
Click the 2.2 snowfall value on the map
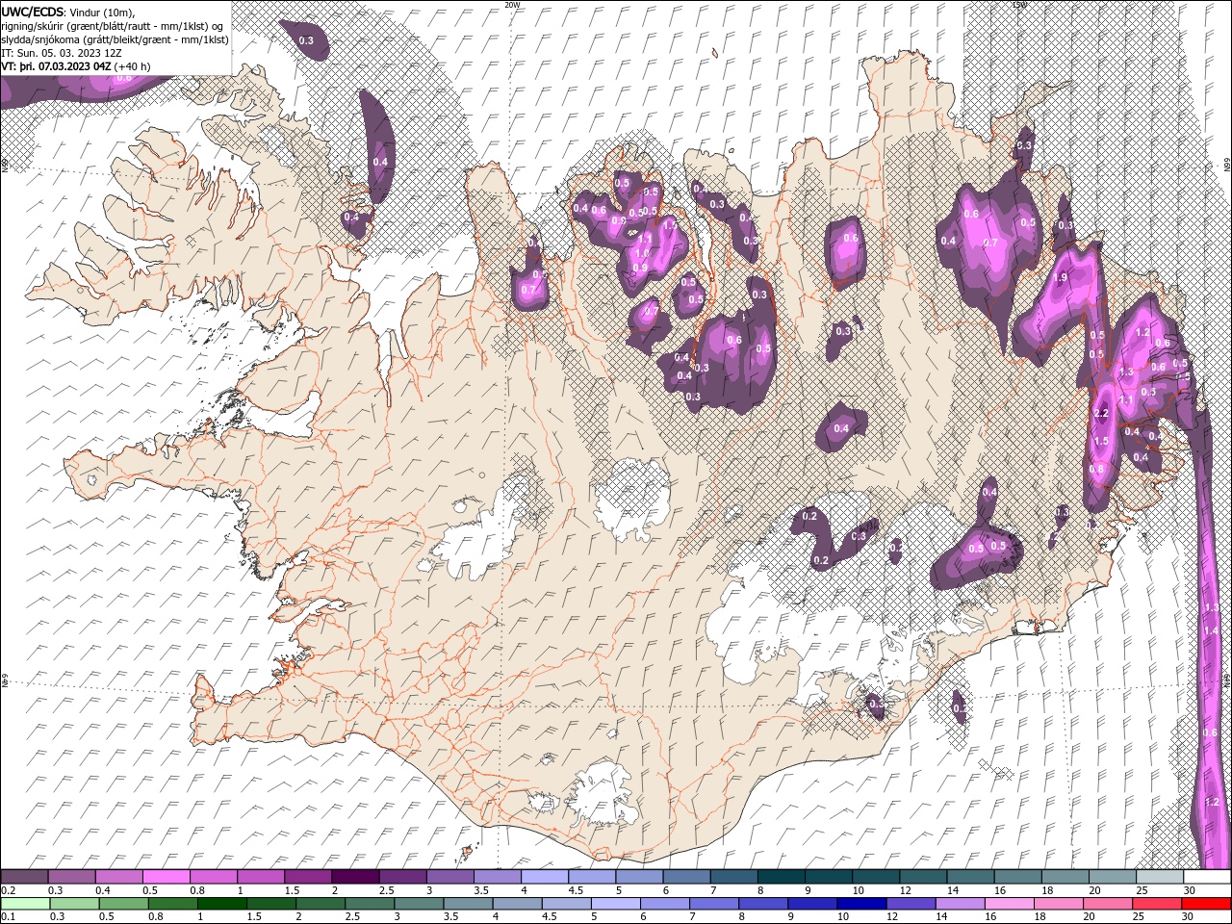coord(1102,413)
